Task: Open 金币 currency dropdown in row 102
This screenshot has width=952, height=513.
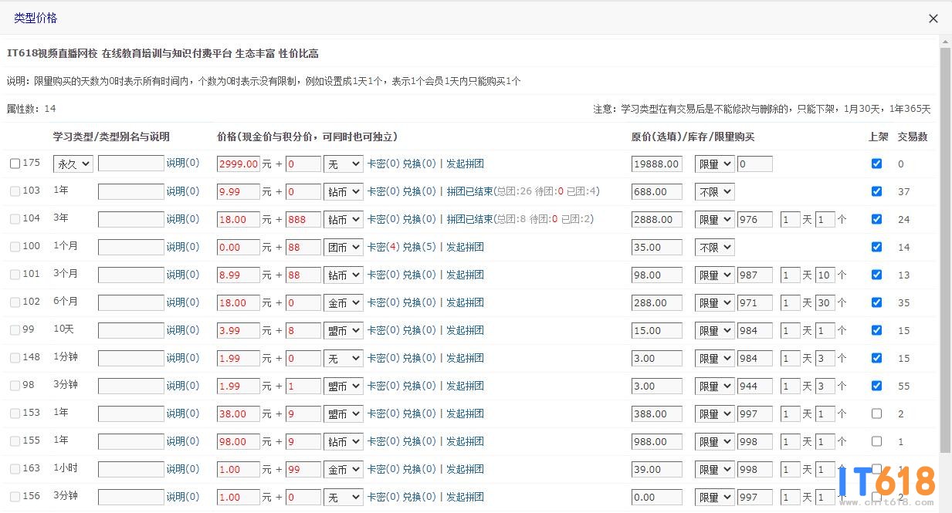Action: click(343, 302)
